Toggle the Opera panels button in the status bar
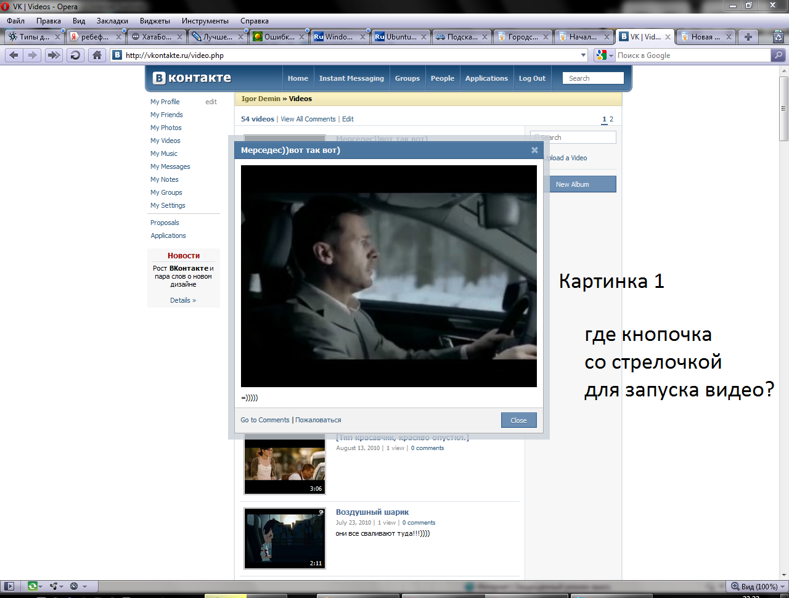Screen dimensions: 789x598 [x=10, y=586]
